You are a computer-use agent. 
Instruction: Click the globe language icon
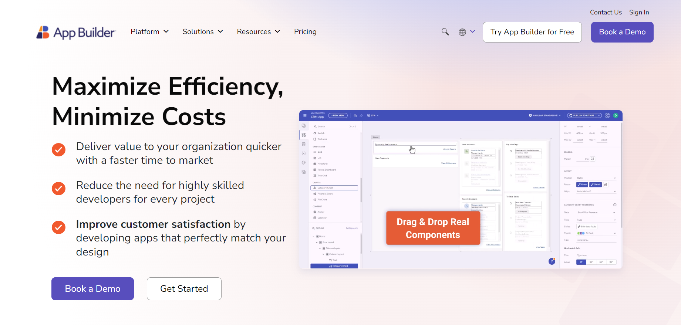click(462, 32)
